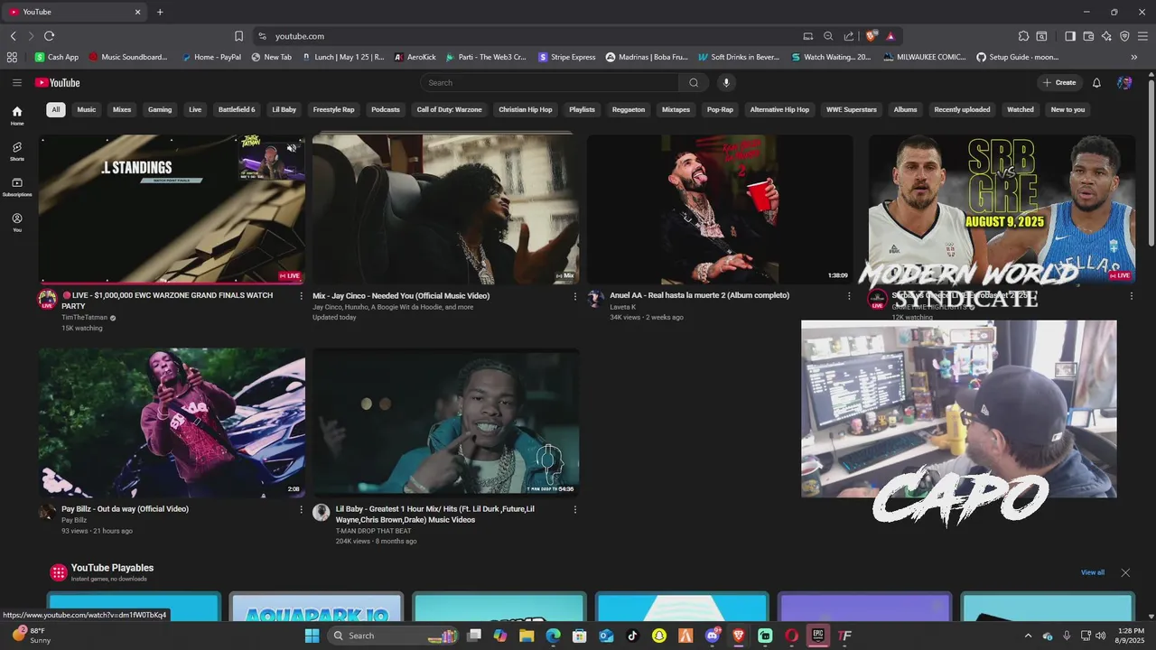Select the New to you chip
1156x650 pixels.
click(x=1067, y=109)
